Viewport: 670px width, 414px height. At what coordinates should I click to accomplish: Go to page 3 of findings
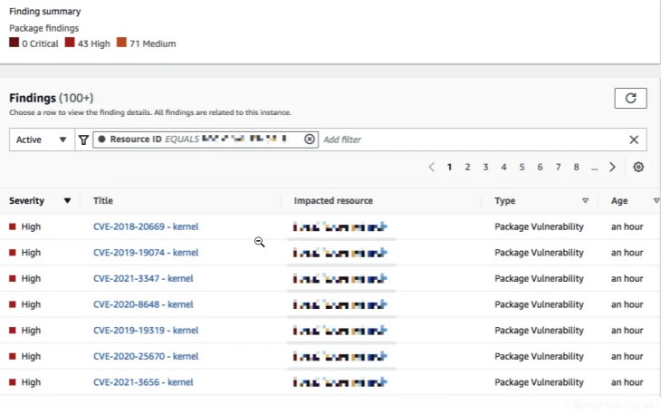click(485, 167)
